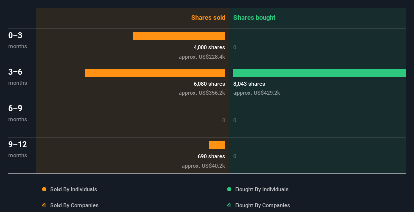Image resolution: width=414 pixels, height=212 pixels.
Task: Click the orange Sold By Individuals legend dot
Action: pos(44,189)
